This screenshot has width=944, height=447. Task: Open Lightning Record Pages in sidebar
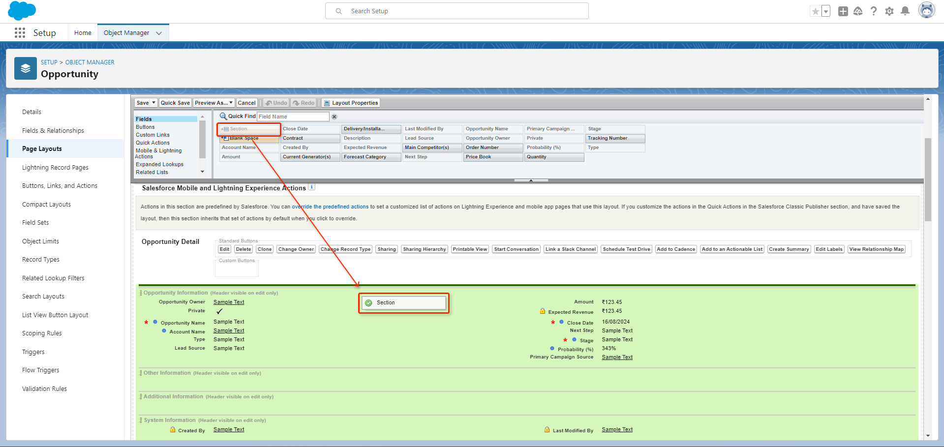[x=55, y=168]
